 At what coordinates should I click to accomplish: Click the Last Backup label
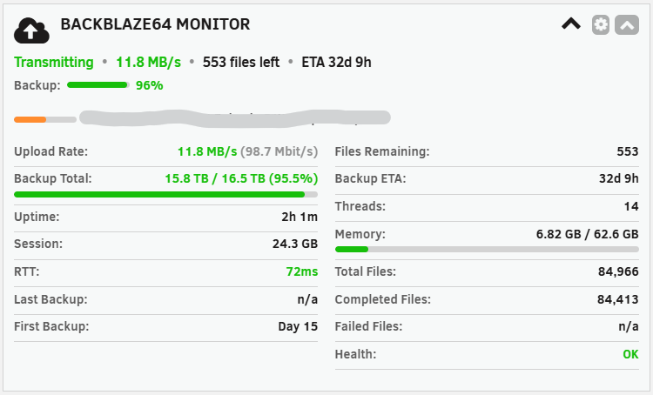[x=50, y=299]
